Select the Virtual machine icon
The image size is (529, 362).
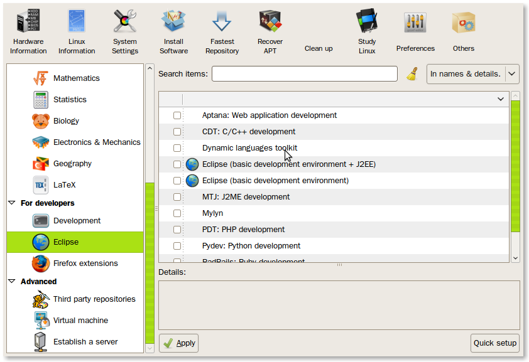tap(41, 320)
